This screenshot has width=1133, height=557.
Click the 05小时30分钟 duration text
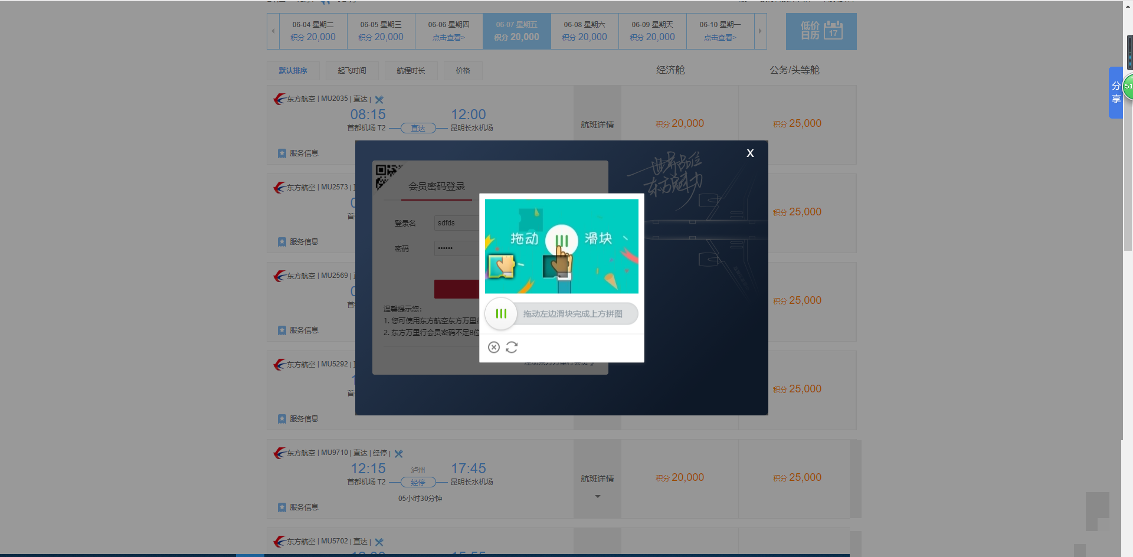click(420, 499)
